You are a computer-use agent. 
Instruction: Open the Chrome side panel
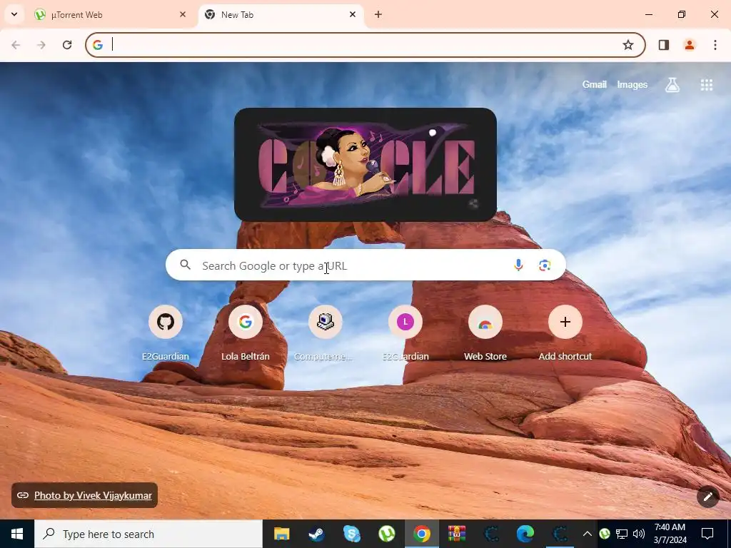click(x=664, y=45)
